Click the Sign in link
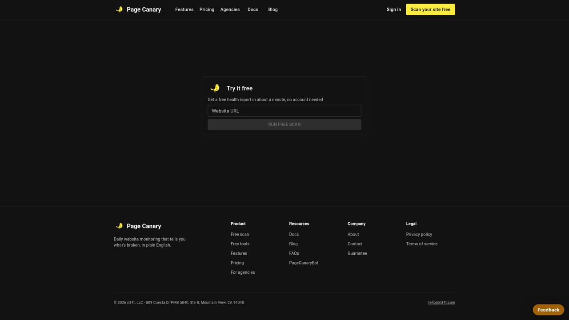Image resolution: width=569 pixels, height=320 pixels. (x=394, y=9)
